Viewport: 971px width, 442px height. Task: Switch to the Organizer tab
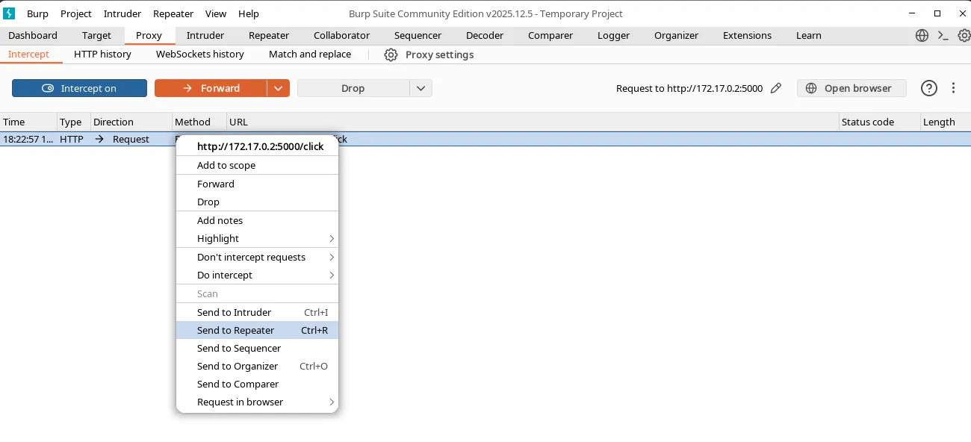[677, 35]
